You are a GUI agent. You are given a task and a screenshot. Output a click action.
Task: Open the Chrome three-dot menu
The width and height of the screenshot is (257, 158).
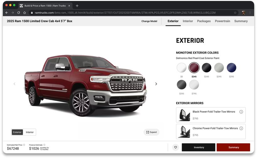(250, 13)
